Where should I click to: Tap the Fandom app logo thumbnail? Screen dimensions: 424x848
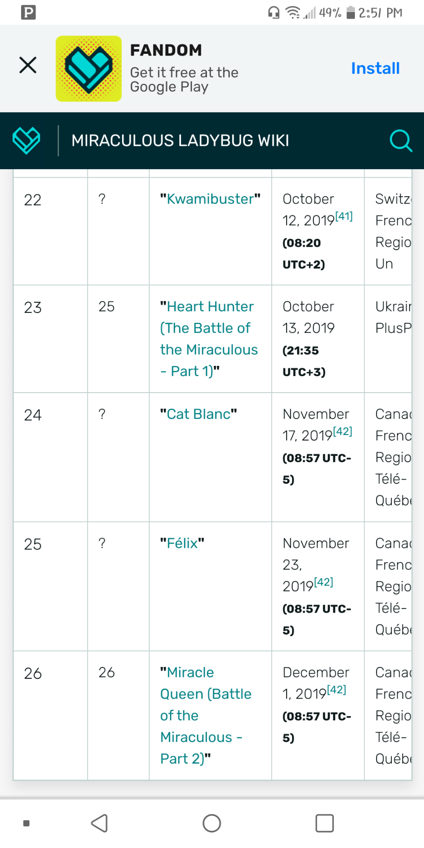89,69
